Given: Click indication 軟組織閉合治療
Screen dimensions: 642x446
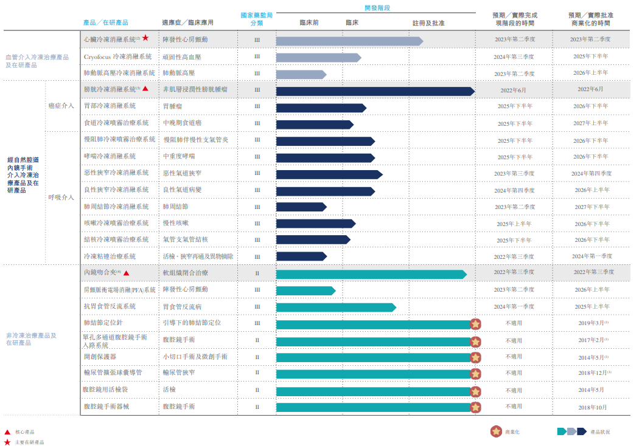Looking at the screenshot, I should click(x=185, y=273).
